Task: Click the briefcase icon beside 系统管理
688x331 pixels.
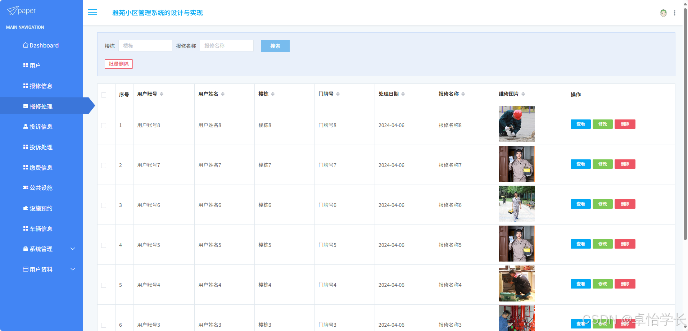Action: 26,249
